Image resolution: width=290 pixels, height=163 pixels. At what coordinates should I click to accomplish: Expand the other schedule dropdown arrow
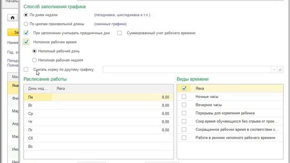coord(274,70)
